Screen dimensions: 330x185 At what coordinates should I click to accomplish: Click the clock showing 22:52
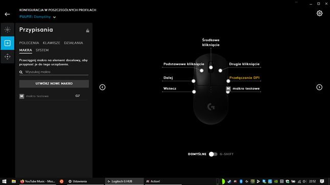tap(312, 181)
